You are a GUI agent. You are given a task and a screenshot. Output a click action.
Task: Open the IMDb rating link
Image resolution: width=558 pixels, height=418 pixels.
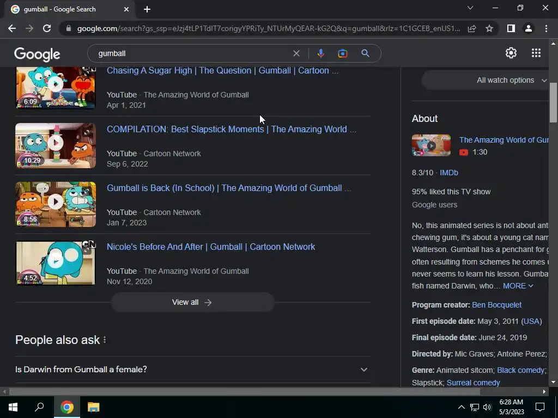tap(449, 173)
